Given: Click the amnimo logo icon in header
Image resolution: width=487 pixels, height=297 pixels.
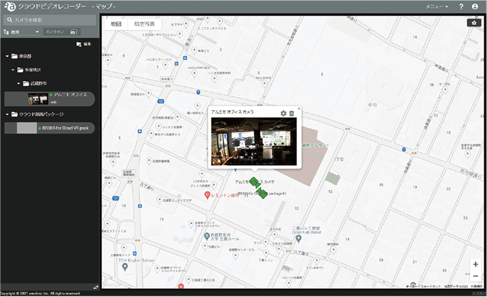Looking at the screenshot, I should [10, 6].
